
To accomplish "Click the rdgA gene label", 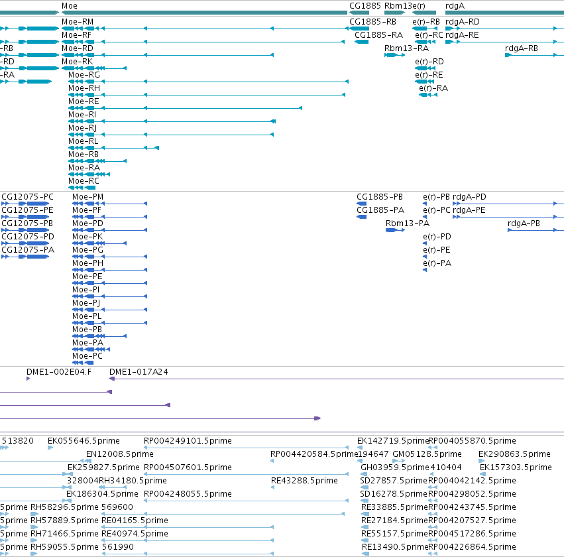I will 455,6.
